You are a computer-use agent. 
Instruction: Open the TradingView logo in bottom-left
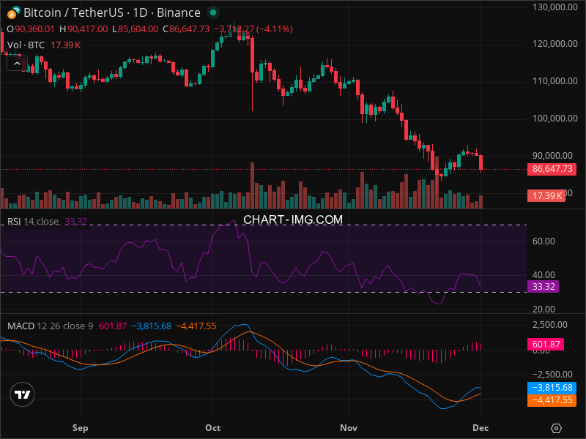(x=23, y=394)
